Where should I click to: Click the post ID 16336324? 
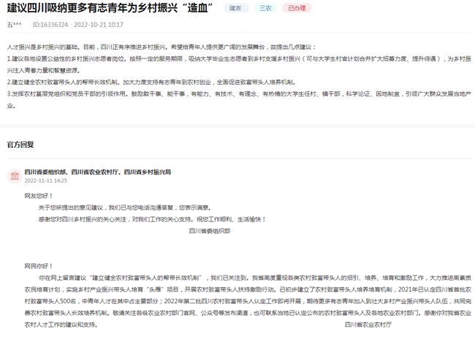(50, 25)
